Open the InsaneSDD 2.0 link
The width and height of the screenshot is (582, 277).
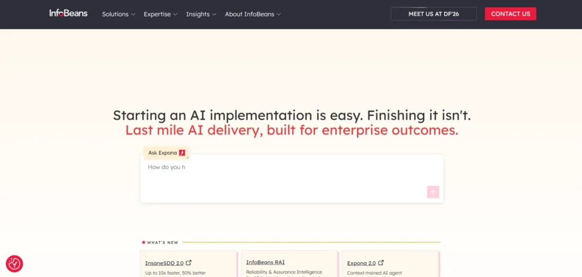click(x=164, y=263)
